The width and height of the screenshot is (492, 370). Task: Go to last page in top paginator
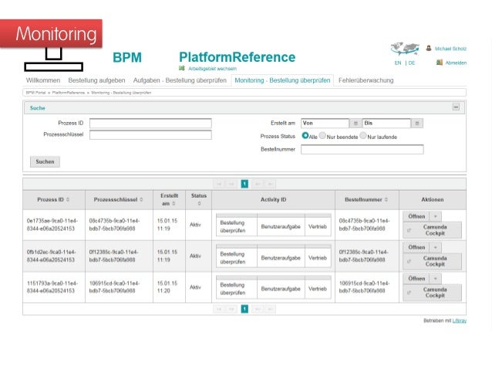tap(270, 184)
